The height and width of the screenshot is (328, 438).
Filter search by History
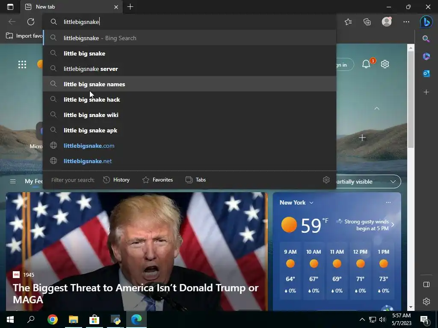click(x=116, y=180)
